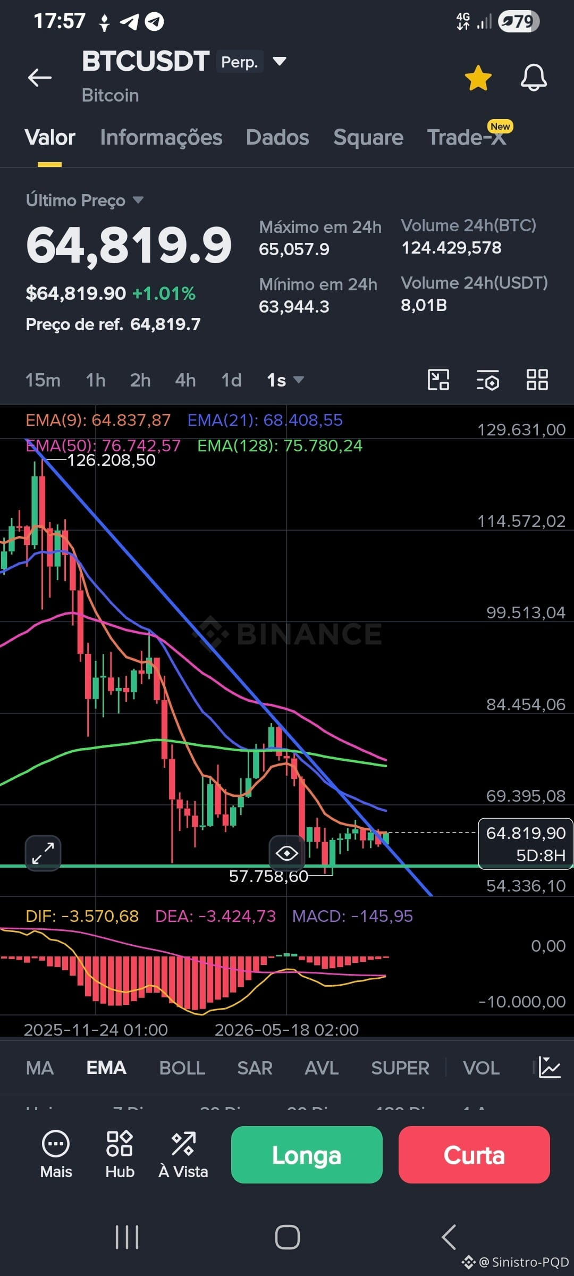Screen dimensions: 574x1276
Task: Tap the current price tag 64.819,90
Action: coord(526,844)
